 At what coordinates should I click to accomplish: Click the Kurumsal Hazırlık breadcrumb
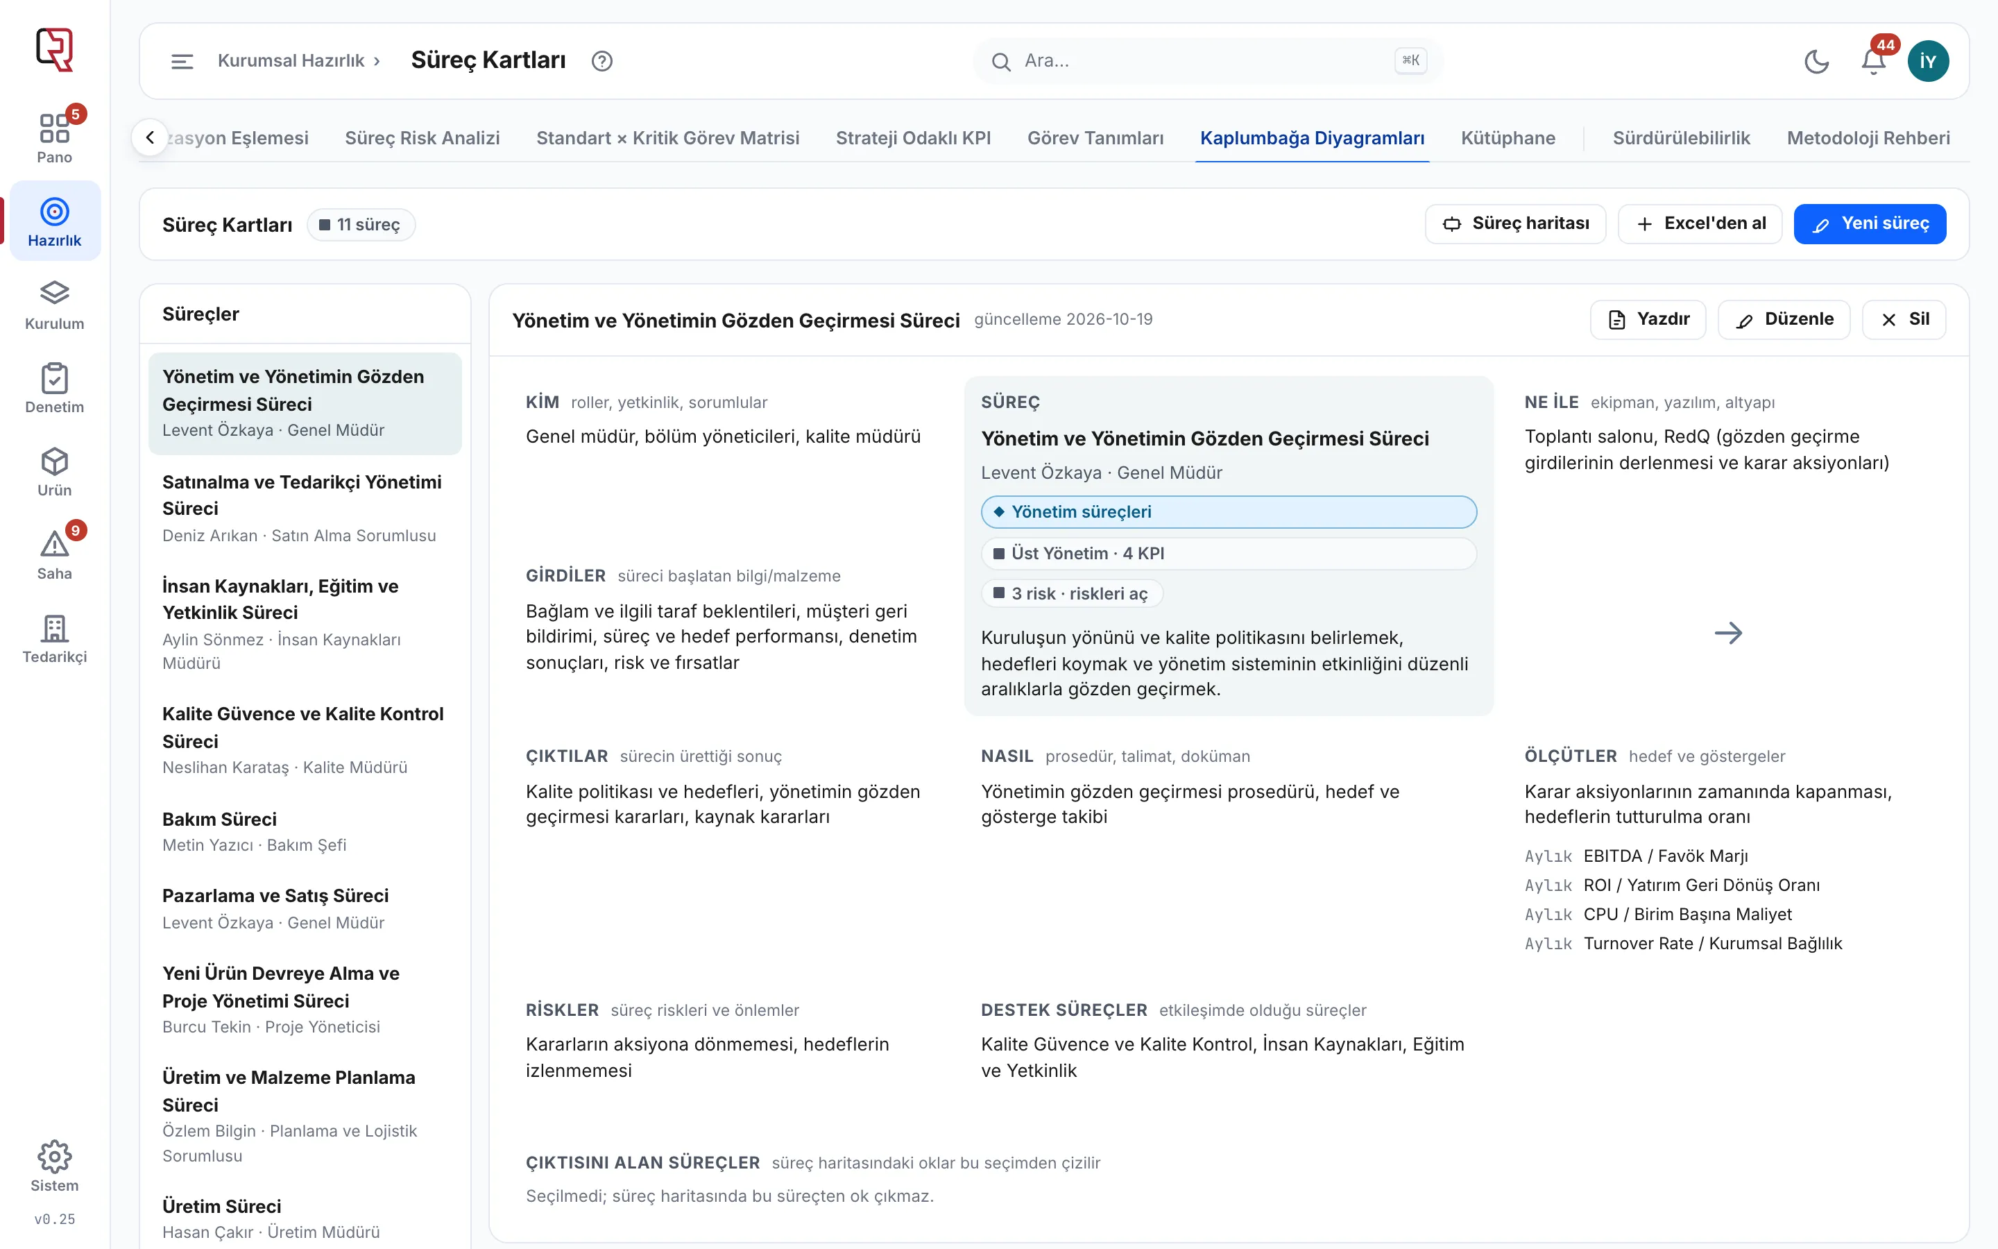pos(291,61)
